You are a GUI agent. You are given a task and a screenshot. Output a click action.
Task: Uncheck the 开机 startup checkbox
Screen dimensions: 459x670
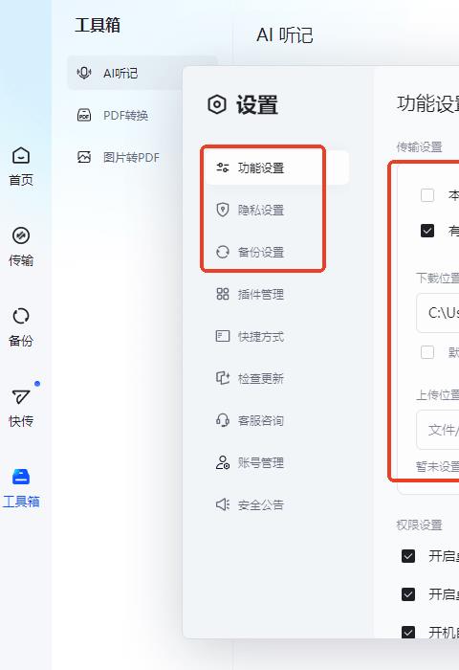click(408, 632)
